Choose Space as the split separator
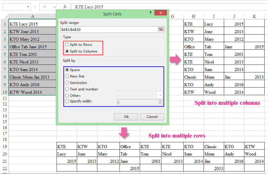Screen dimensions: 268x174 73,70
